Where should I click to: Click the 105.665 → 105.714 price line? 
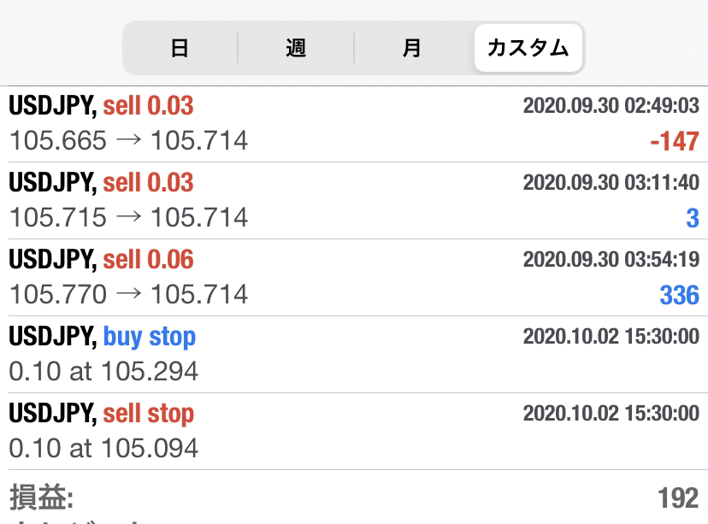pos(128,140)
